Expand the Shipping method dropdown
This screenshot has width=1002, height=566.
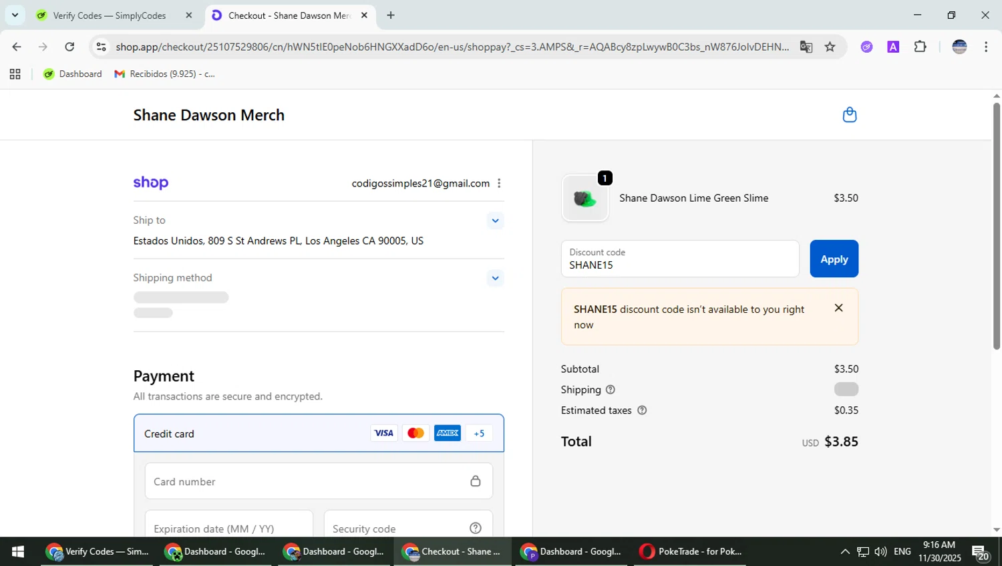point(495,278)
